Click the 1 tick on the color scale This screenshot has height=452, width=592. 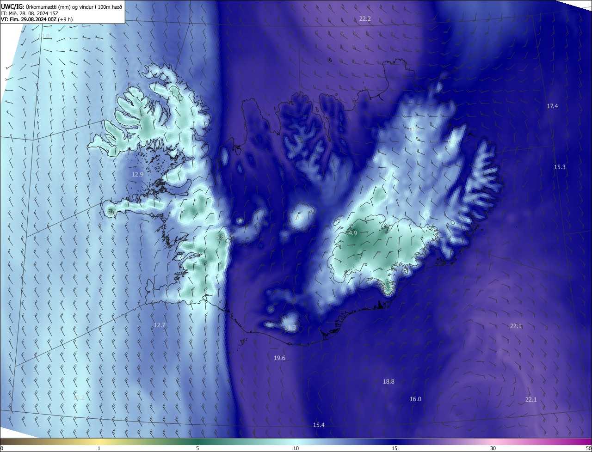tap(99, 449)
